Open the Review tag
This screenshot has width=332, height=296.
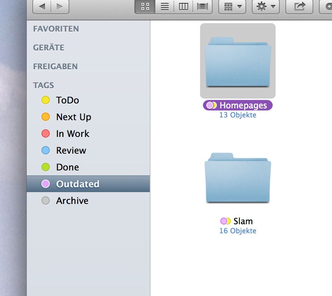point(88,150)
